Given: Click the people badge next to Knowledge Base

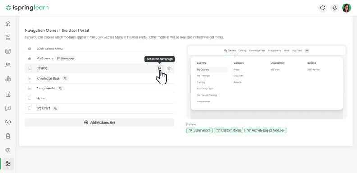Looking at the screenshot, I should click(65, 78).
